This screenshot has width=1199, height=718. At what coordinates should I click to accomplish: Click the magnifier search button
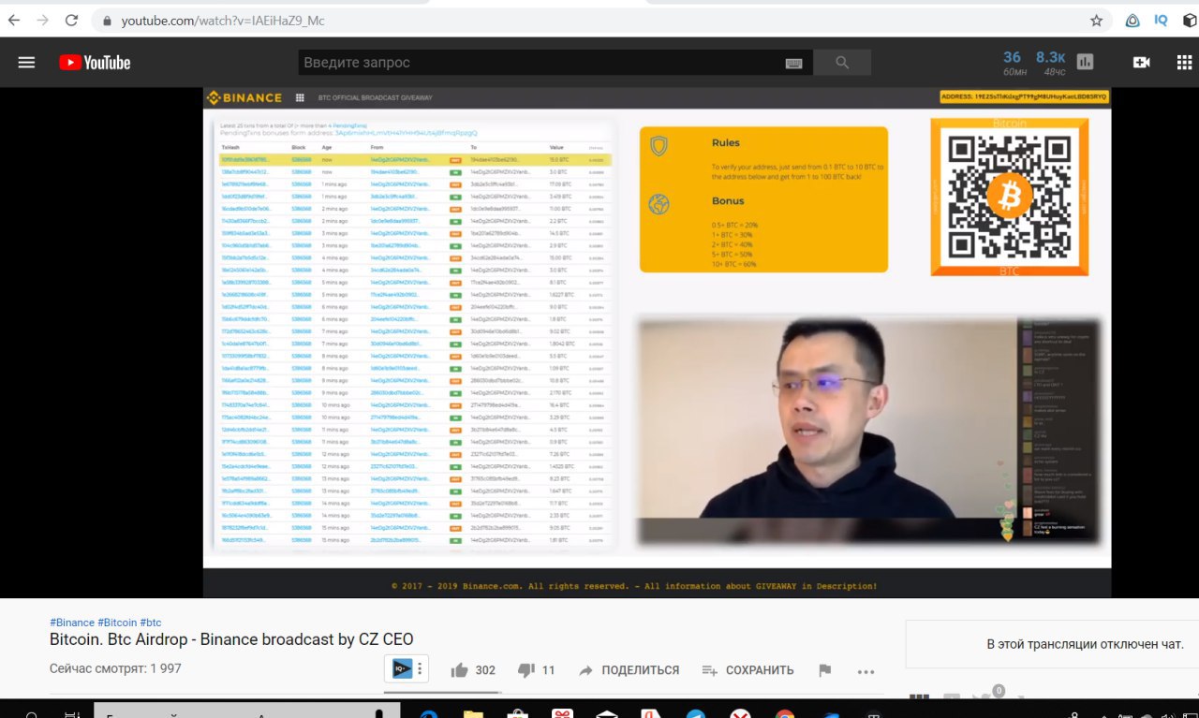842,63
